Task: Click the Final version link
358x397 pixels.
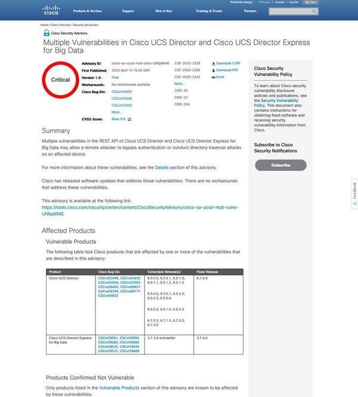Action: pyautogui.click(x=115, y=78)
